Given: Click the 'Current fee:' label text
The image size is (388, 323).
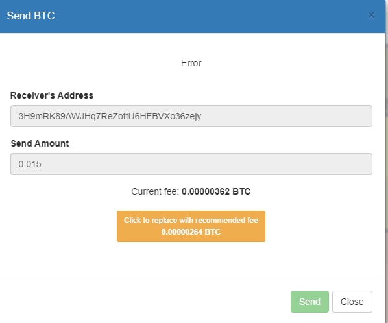Looking at the screenshot, I should coord(155,191).
